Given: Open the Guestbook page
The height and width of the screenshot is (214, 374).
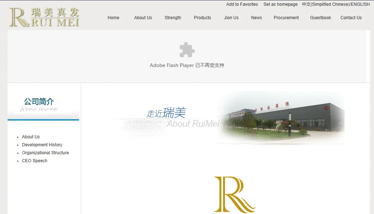Looking at the screenshot, I should (320, 18).
